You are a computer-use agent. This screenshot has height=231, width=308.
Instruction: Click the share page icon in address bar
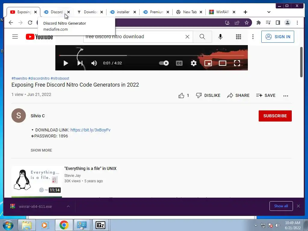click(x=237, y=23)
